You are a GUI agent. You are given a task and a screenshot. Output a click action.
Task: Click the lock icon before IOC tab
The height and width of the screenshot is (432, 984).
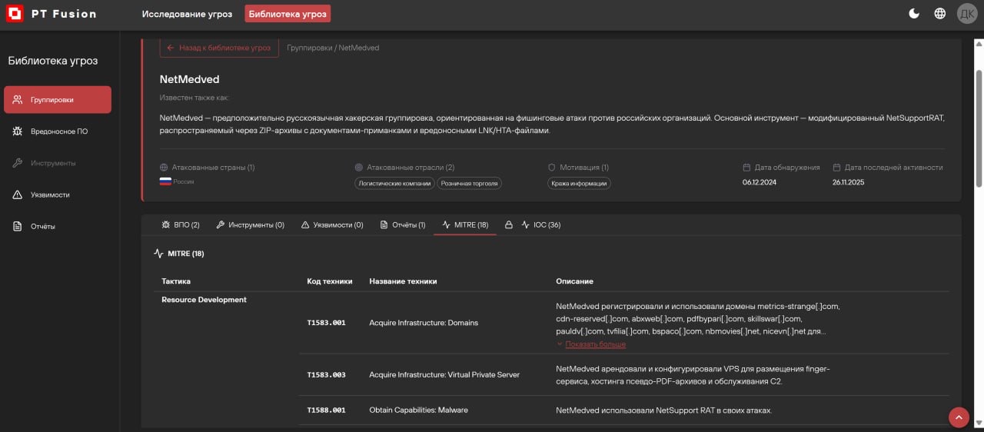pyautogui.click(x=508, y=224)
